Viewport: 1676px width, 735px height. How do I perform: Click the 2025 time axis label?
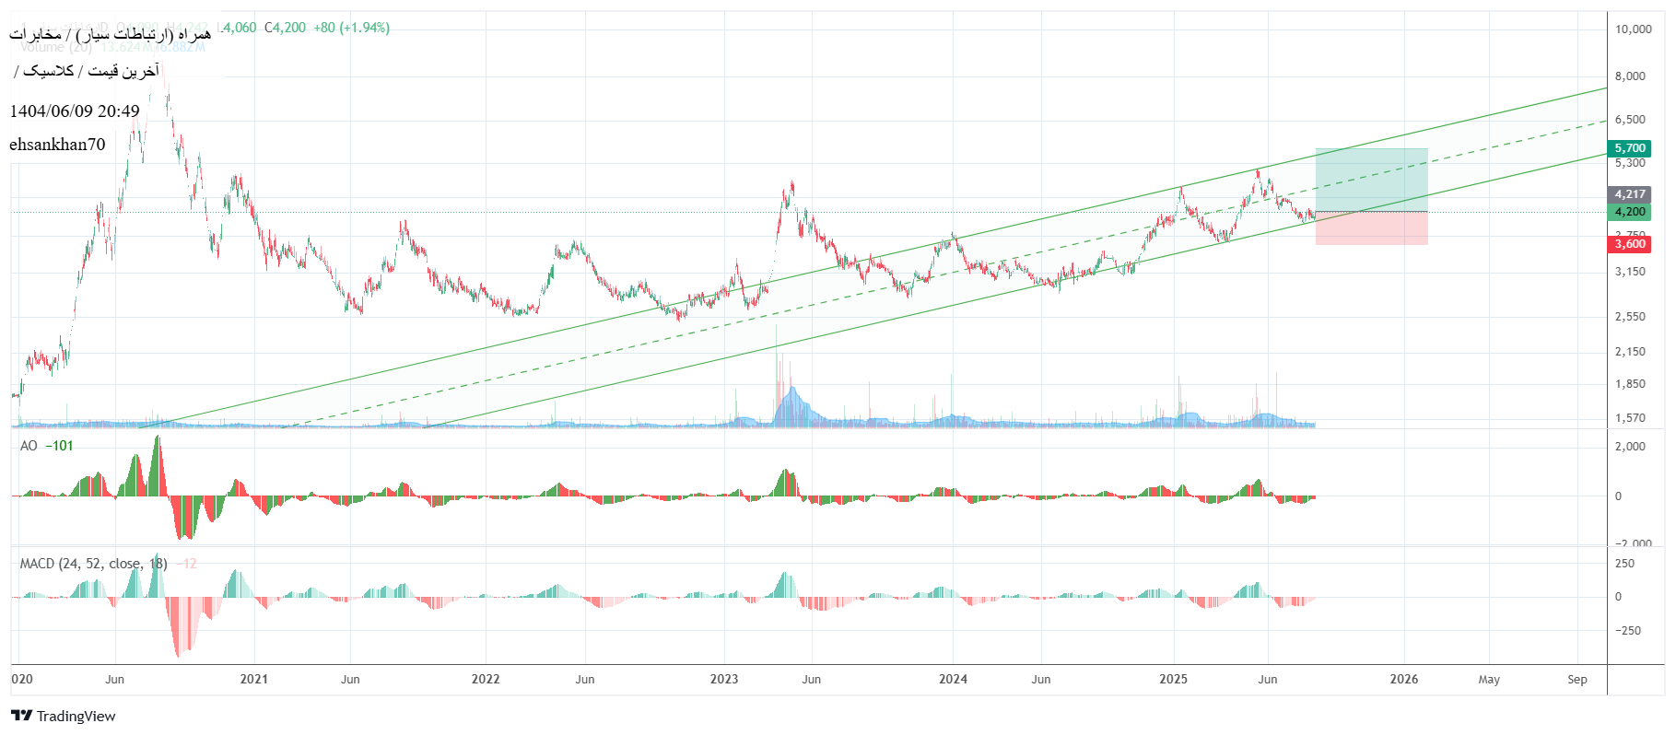1173,680
